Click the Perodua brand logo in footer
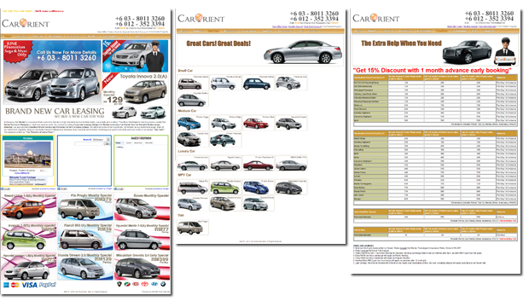 [127, 284]
